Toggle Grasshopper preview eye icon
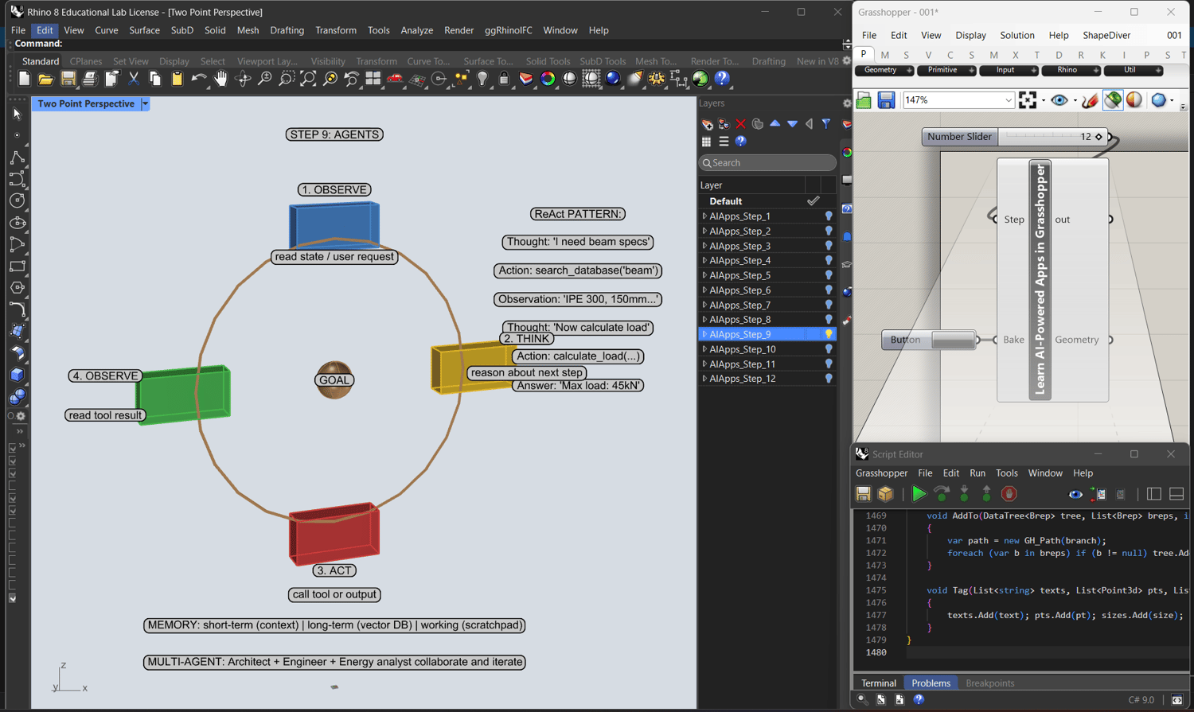The image size is (1194, 712). click(1059, 100)
